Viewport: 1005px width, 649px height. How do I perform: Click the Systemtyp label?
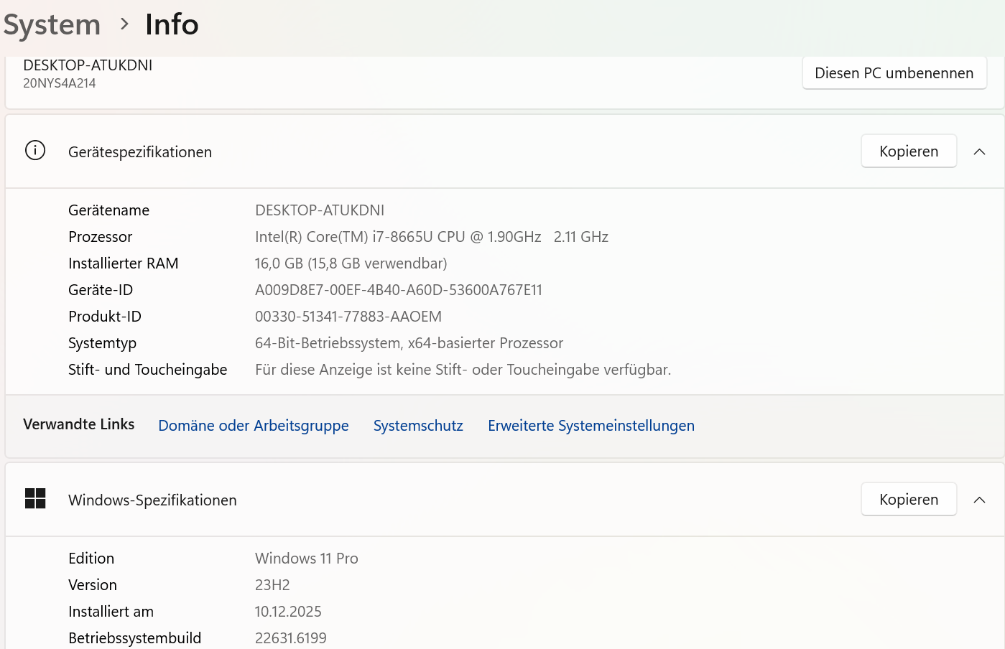click(102, 343)
